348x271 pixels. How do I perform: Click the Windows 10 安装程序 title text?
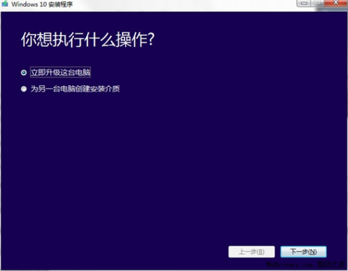[x=42, y=4]
